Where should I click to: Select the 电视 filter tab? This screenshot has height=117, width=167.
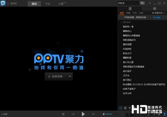tap(141, 13)
